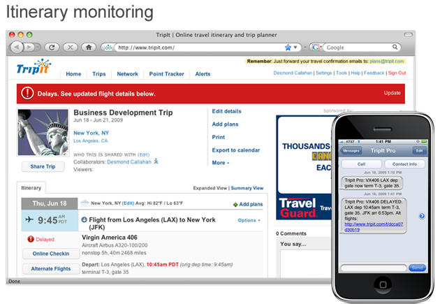The image size is (440, 304).
Task: Click the browser forward arrow button
Action: coord(29,47)
